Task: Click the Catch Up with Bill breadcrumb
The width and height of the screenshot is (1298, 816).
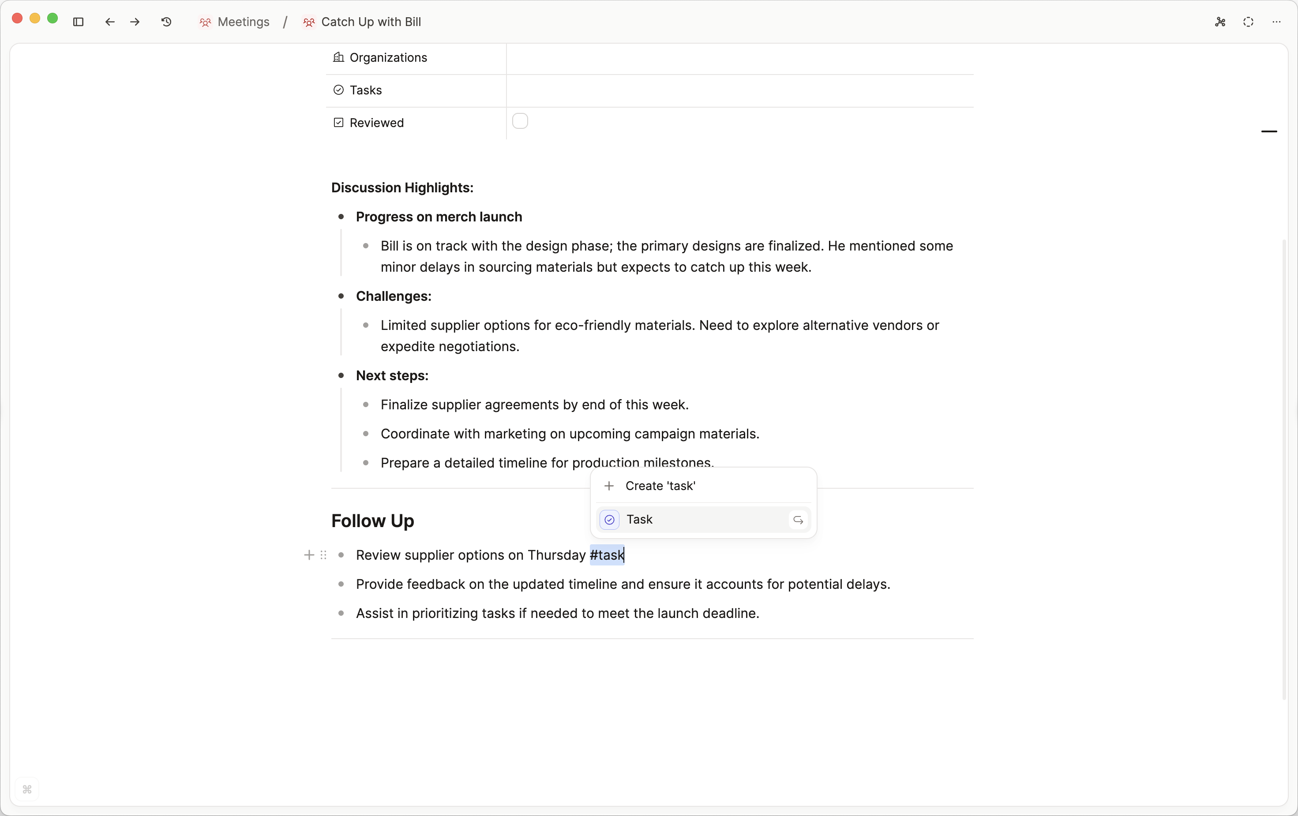Action: click(371, 22)
